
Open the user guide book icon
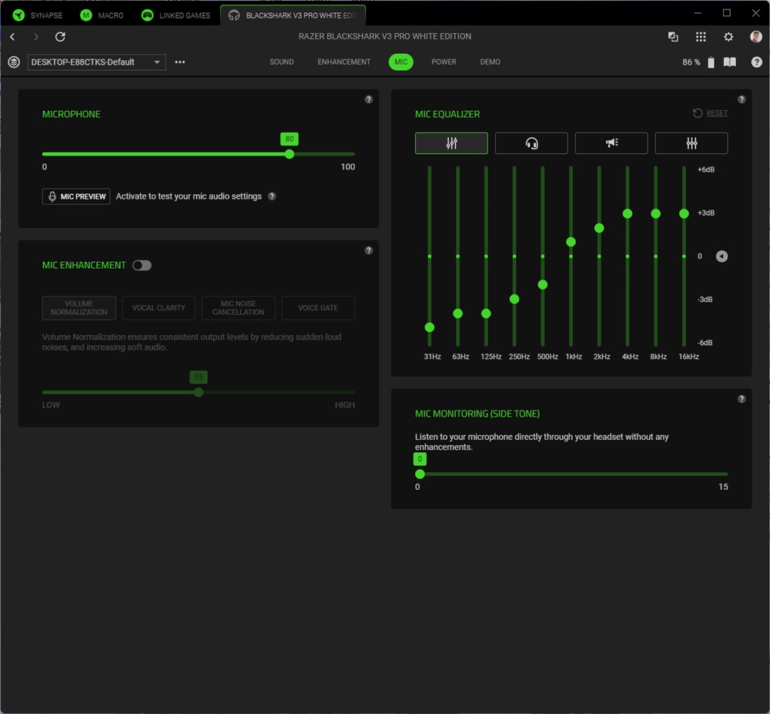[730, 62]
